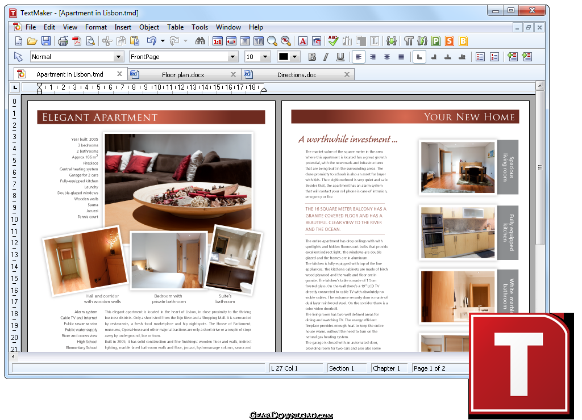
Task: Open Find with the binoculars icon
Action: pyautogui.click(x=200, y=41)
